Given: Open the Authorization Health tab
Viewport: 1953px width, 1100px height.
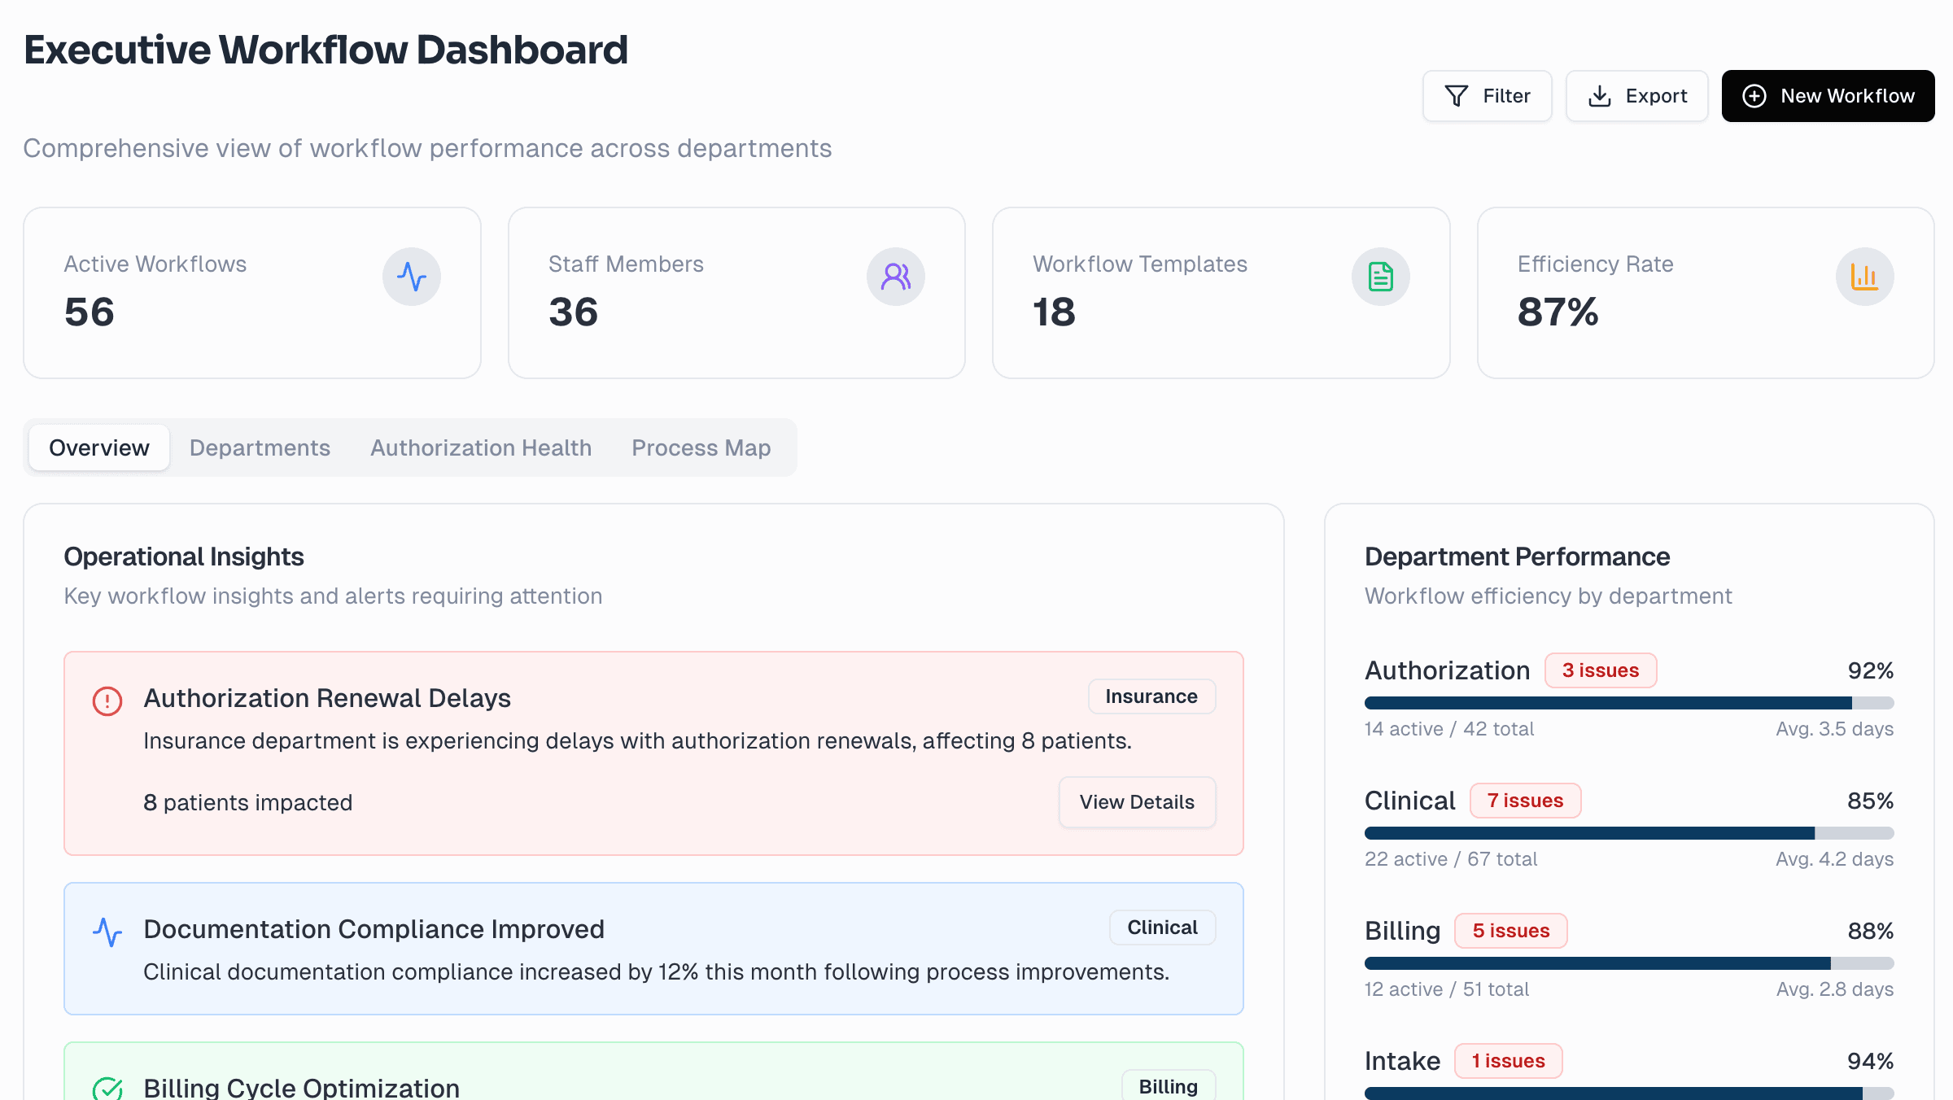Looking at the screenshot, I should 481,447.
